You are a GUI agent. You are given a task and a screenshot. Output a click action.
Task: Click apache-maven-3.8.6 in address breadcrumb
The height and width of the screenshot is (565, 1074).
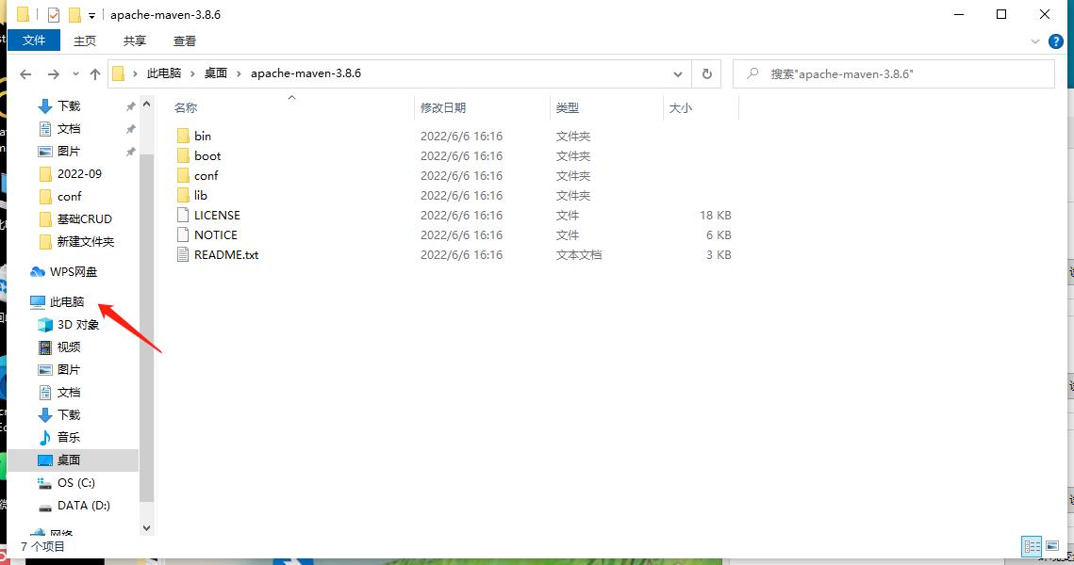306,73
